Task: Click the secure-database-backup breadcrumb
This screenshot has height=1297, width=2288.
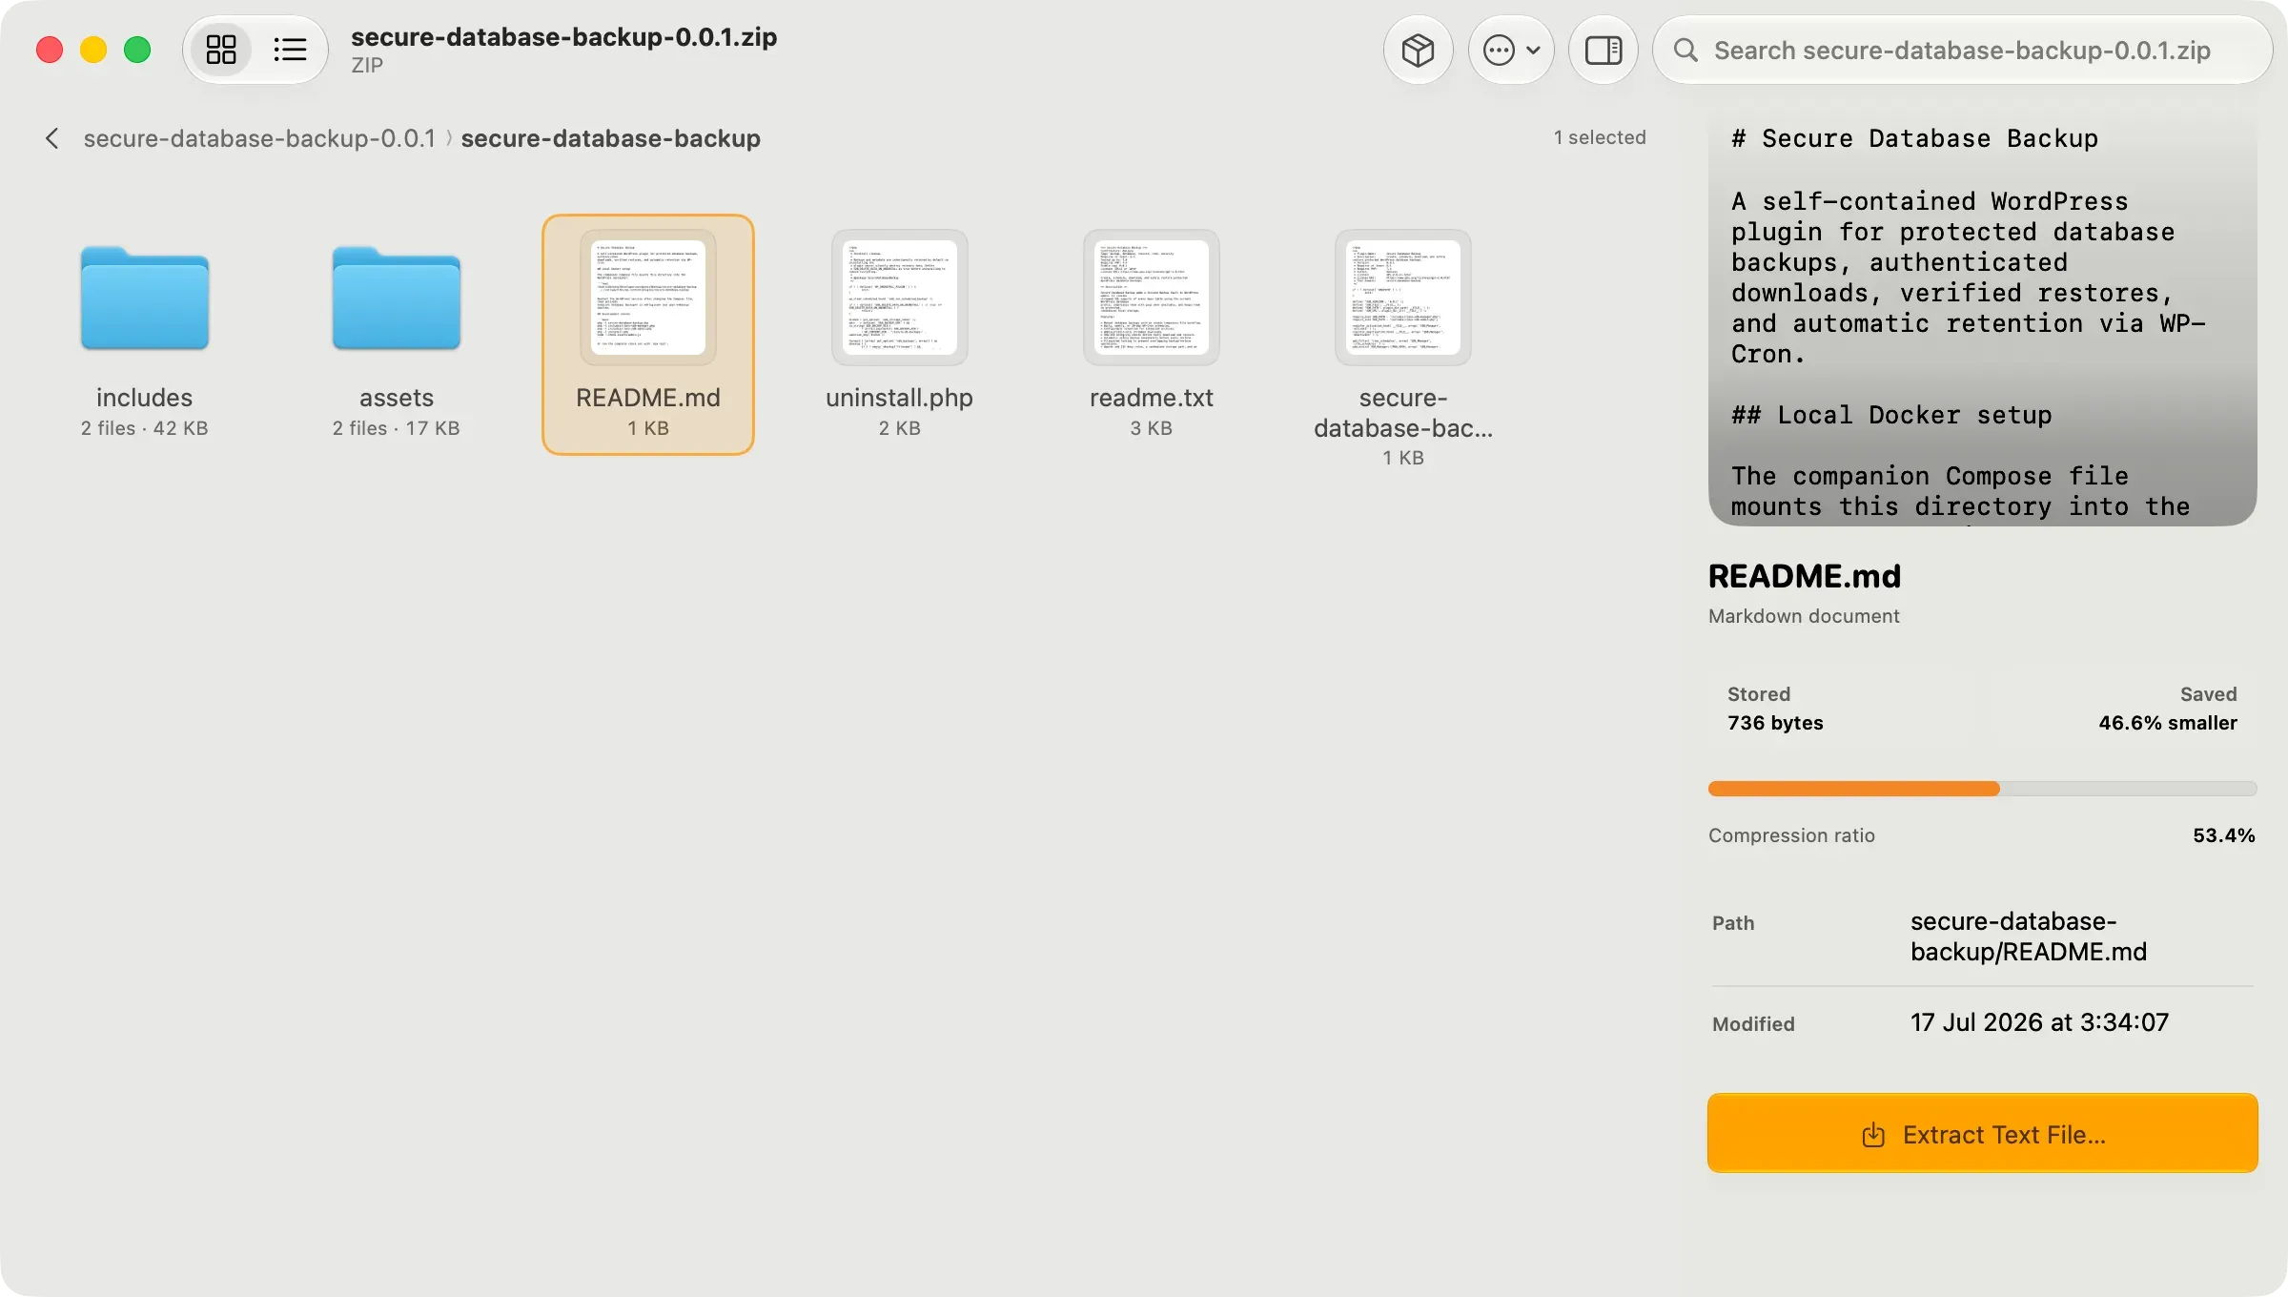Action: [610, 138]
